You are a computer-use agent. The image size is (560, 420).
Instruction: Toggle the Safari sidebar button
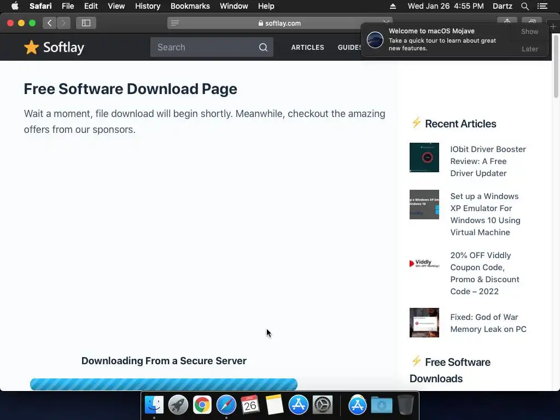coord(86,23)
